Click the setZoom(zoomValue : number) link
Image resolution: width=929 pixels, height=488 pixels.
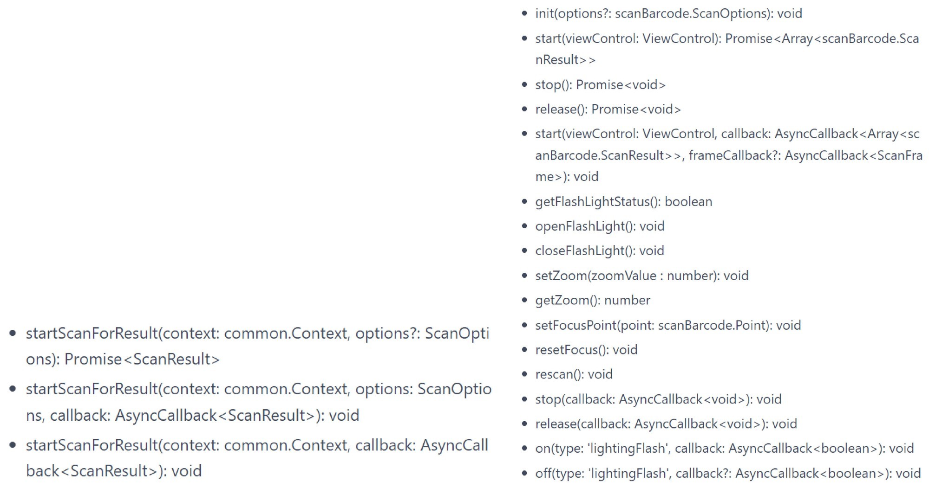click(x=641, y=276)
